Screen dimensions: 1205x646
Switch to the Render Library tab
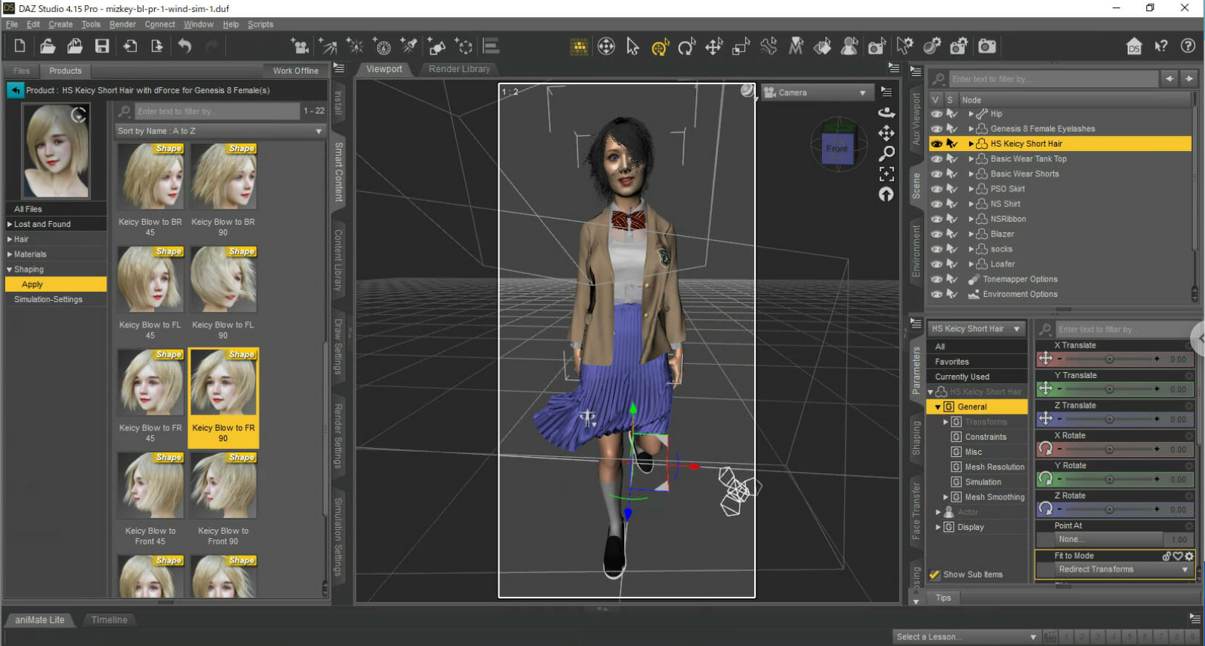pyautogui.click(x=459, y=69)
